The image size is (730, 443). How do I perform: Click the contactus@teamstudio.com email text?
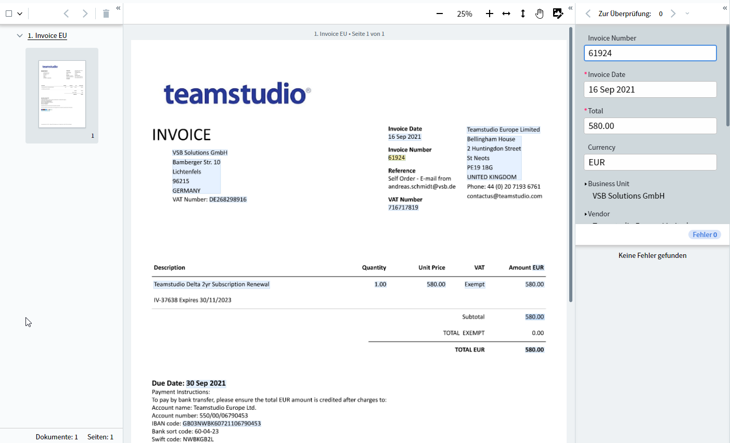point(505,196)
